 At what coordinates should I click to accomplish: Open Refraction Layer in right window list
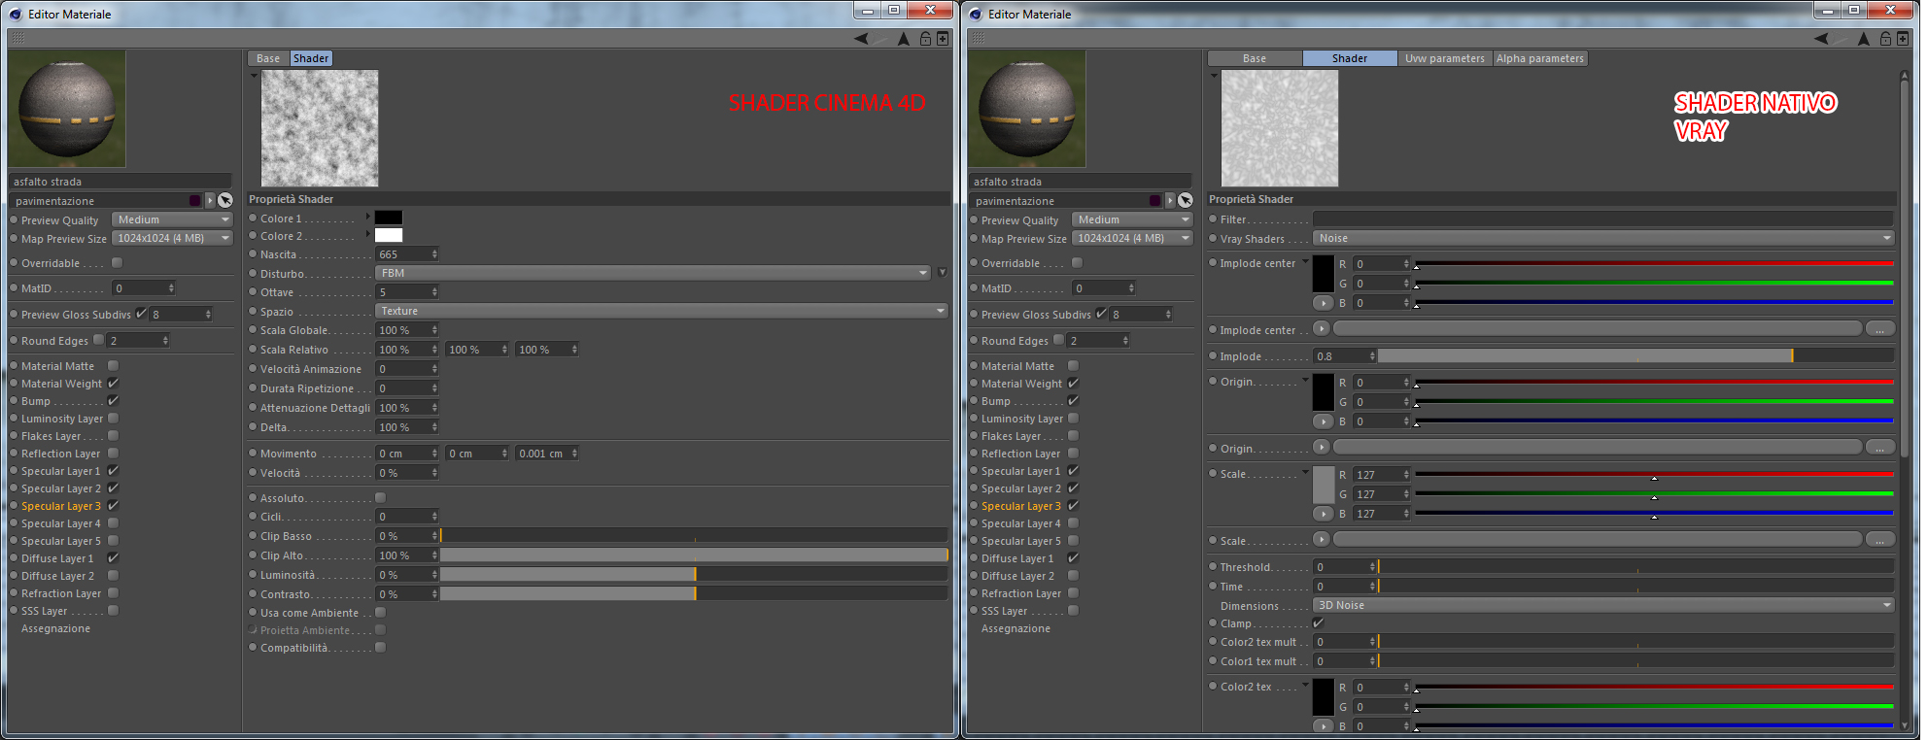1021,593
